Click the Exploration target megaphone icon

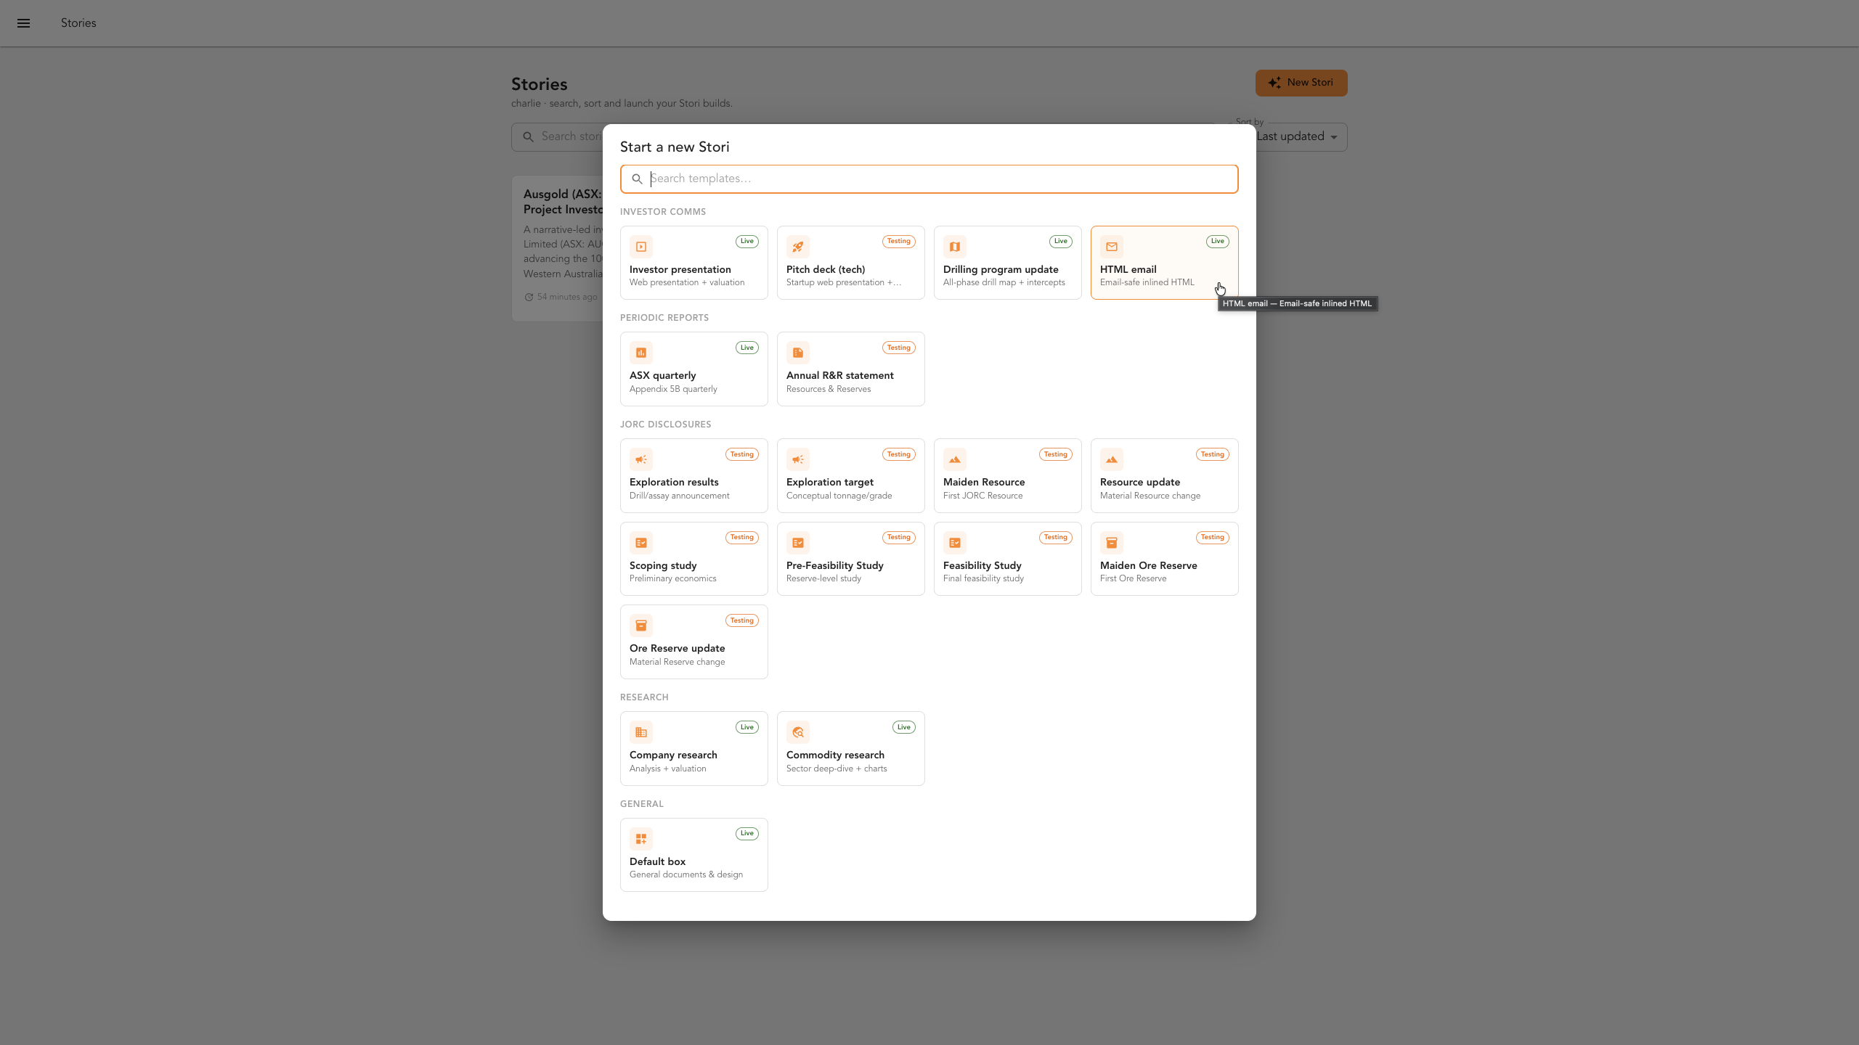click(x=798, y=459)
